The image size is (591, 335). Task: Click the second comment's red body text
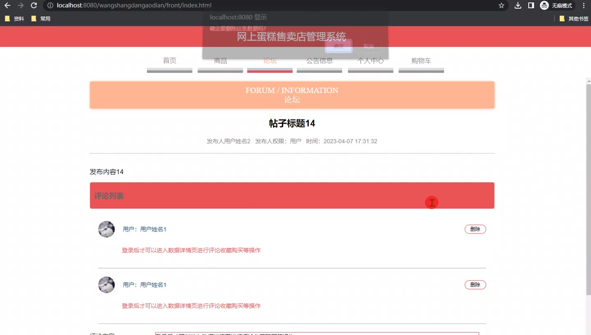[x=191, y=306]
